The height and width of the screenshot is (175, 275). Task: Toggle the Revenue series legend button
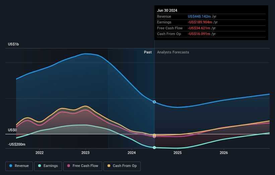tap(19, 166)
